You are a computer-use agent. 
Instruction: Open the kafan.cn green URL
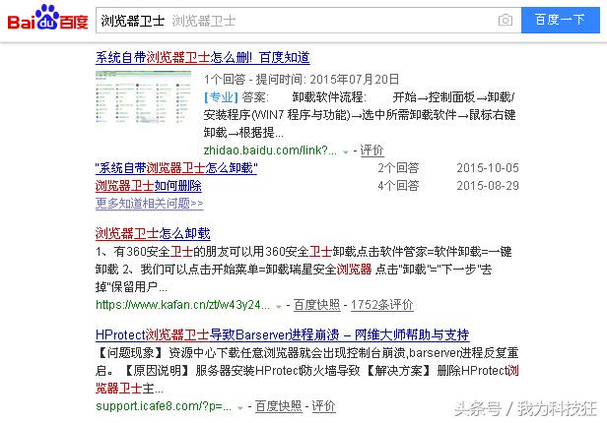[x=182, y=305]
